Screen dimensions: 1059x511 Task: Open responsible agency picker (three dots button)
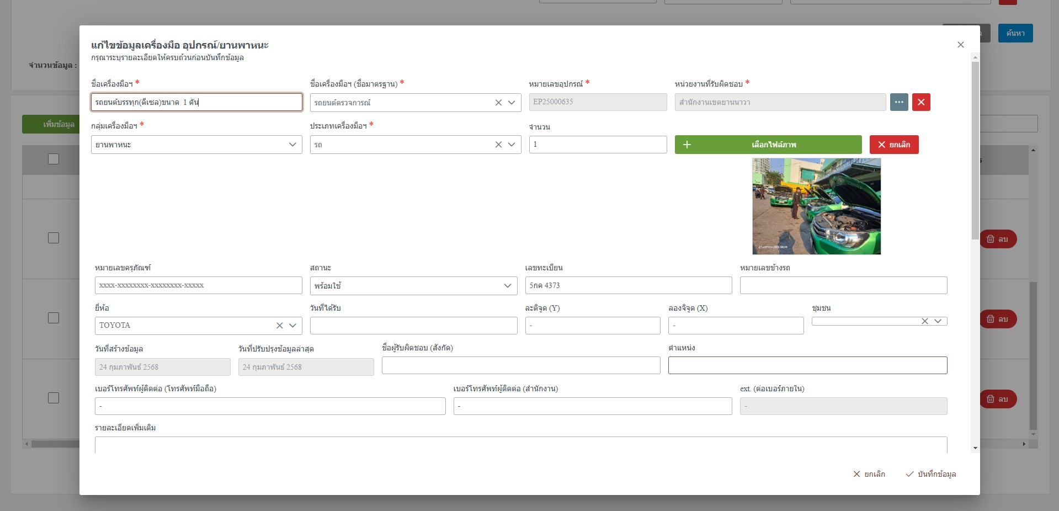pyautogui.click(x=899, y=102)
